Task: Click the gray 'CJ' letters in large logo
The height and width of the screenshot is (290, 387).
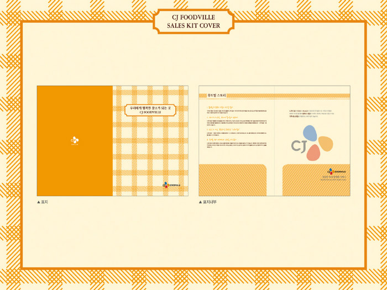Action: (x=299, y=146)
